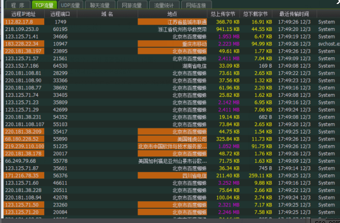
Task: Select highlighted IP 123.125.71.50
Action: 24,205
